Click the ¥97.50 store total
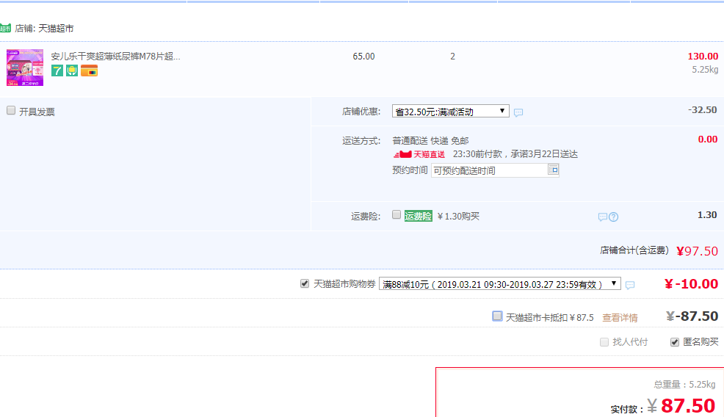Image resolution: width=724 pixels, height=417 pixels. click(698, 251)
